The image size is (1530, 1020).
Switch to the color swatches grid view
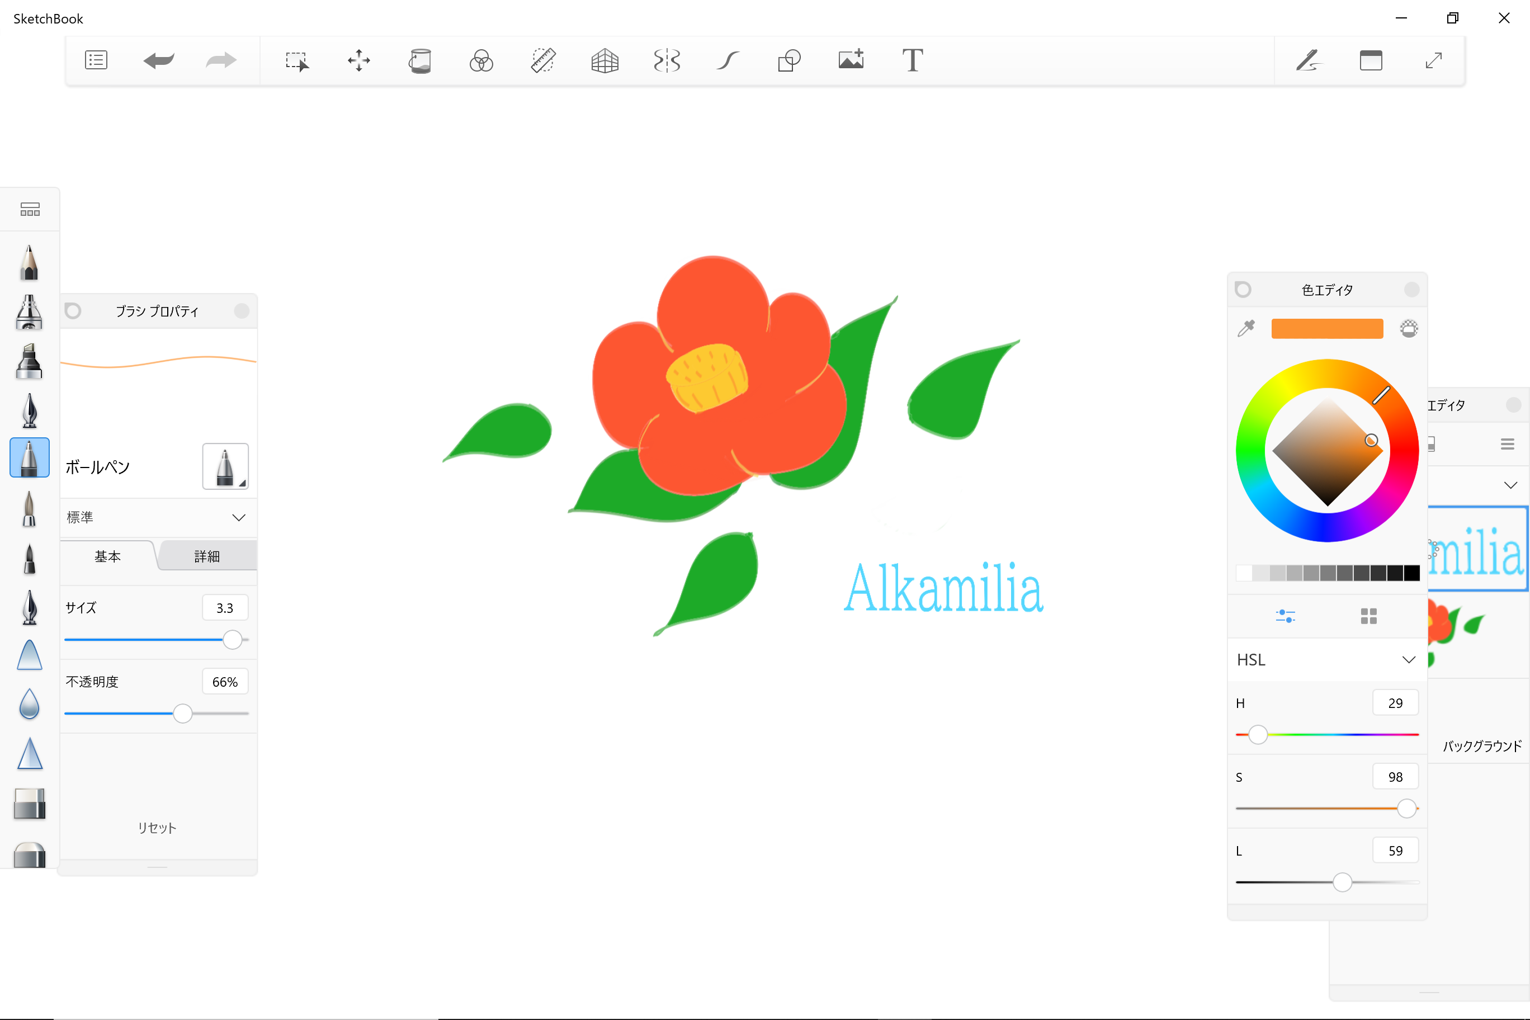pos(1369,616)
